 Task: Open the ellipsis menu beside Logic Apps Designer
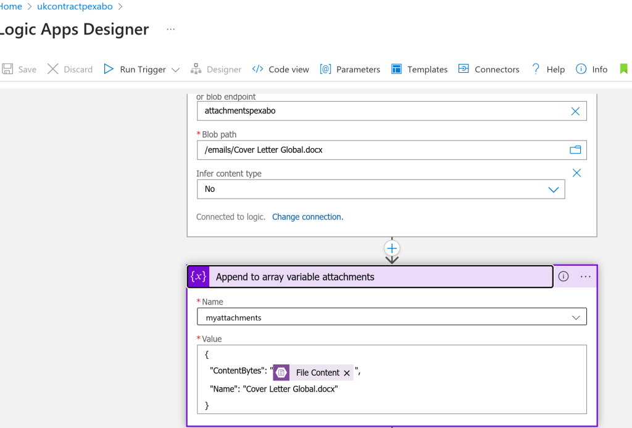171,29
